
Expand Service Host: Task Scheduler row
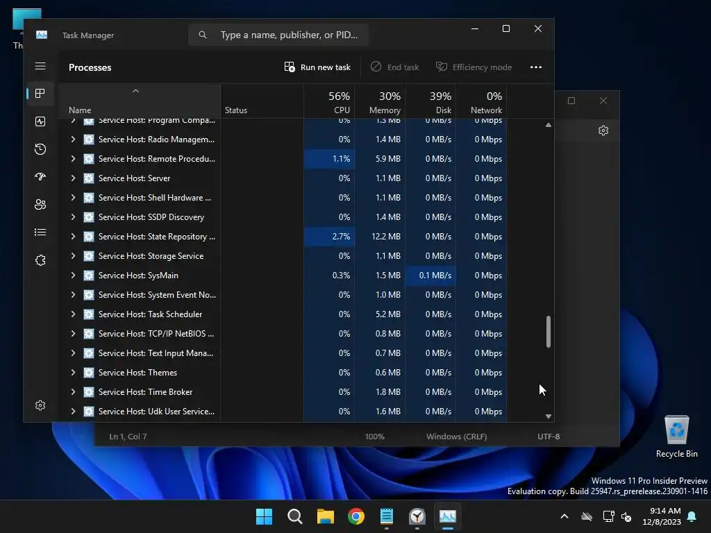click(x=73, y=314)
